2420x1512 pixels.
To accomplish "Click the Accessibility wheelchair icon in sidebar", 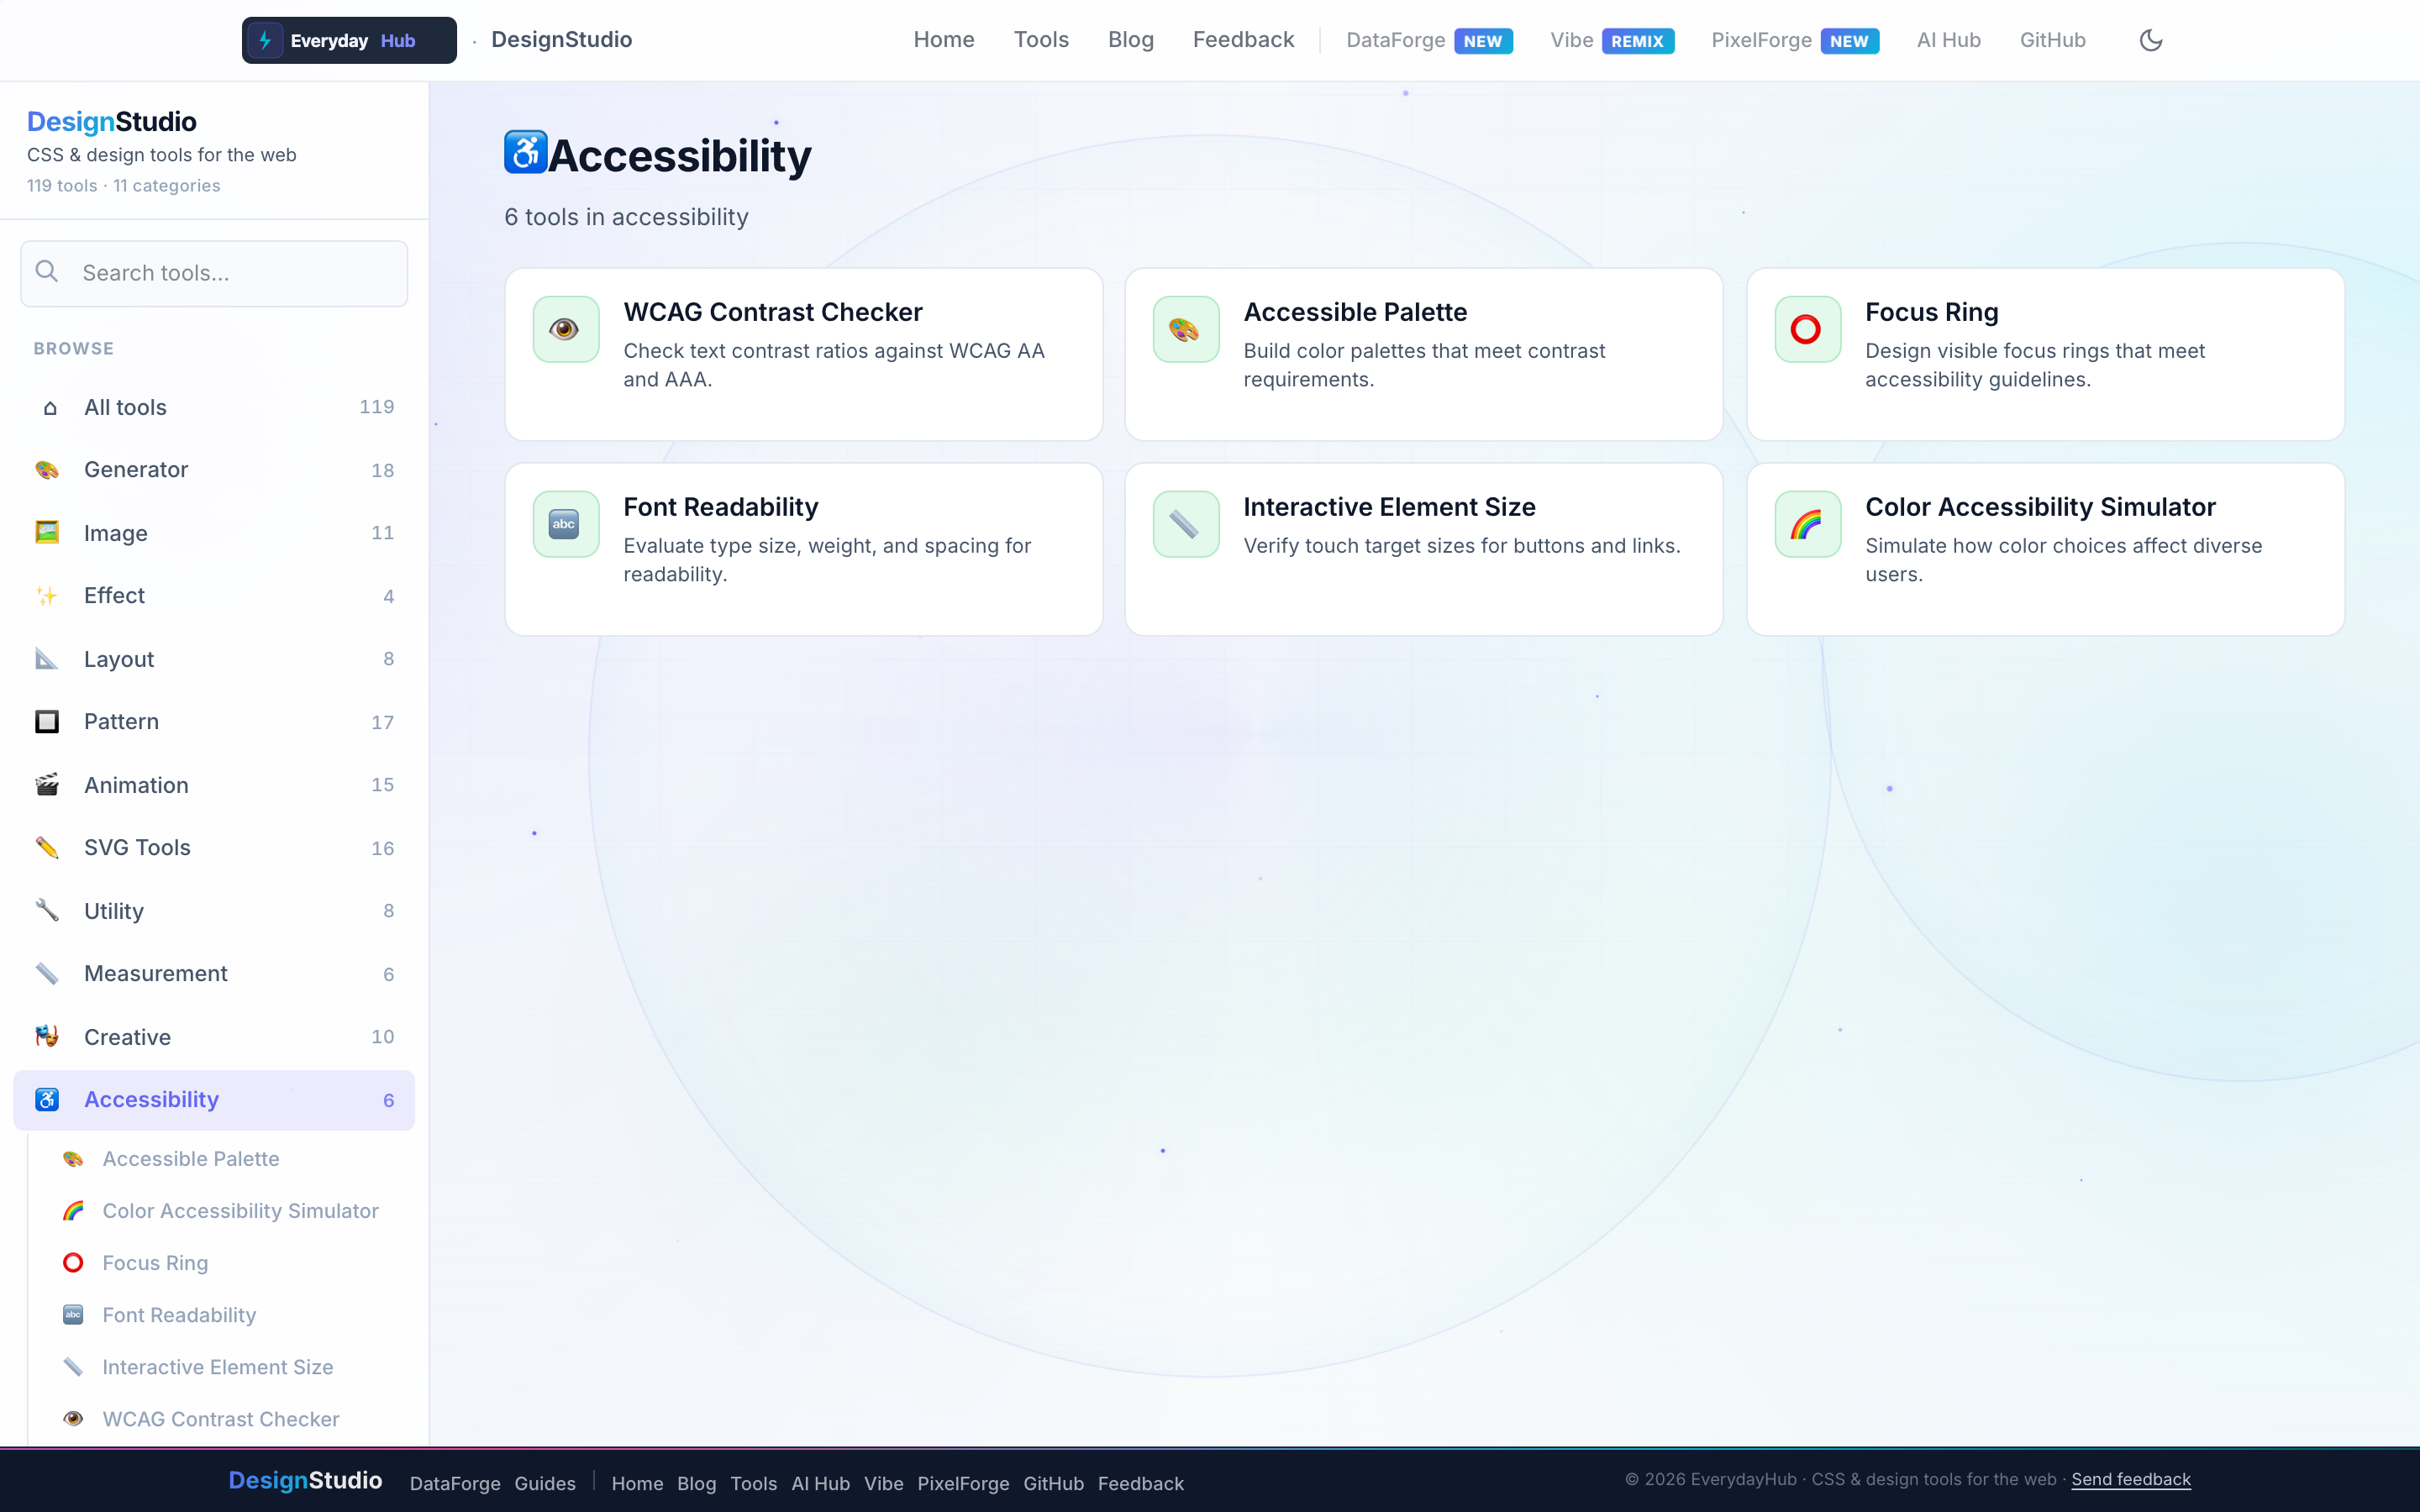I will pos(47,1100).
